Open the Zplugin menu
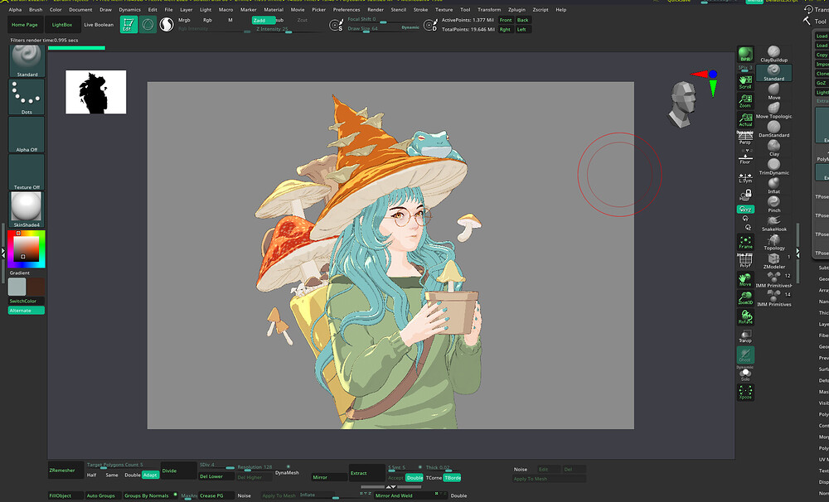The height and width of the screenshot is (502, 829). [516, 9]
